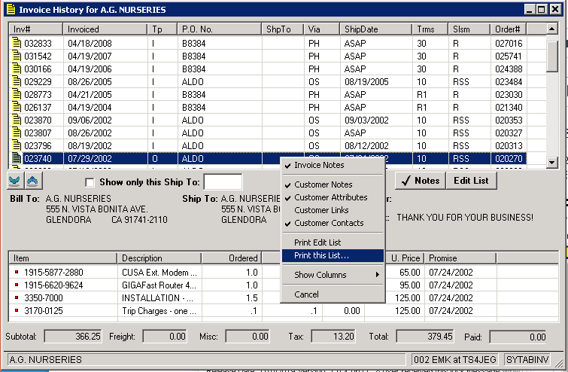Click the down double-chevron navigation icon

[x=15, y=181]
